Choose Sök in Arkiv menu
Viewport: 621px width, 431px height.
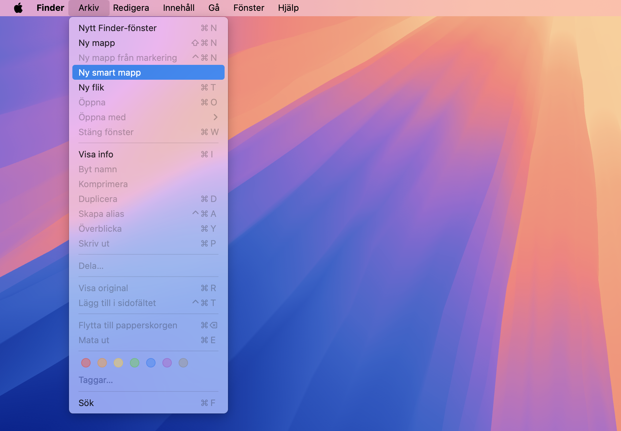[148, 403]
